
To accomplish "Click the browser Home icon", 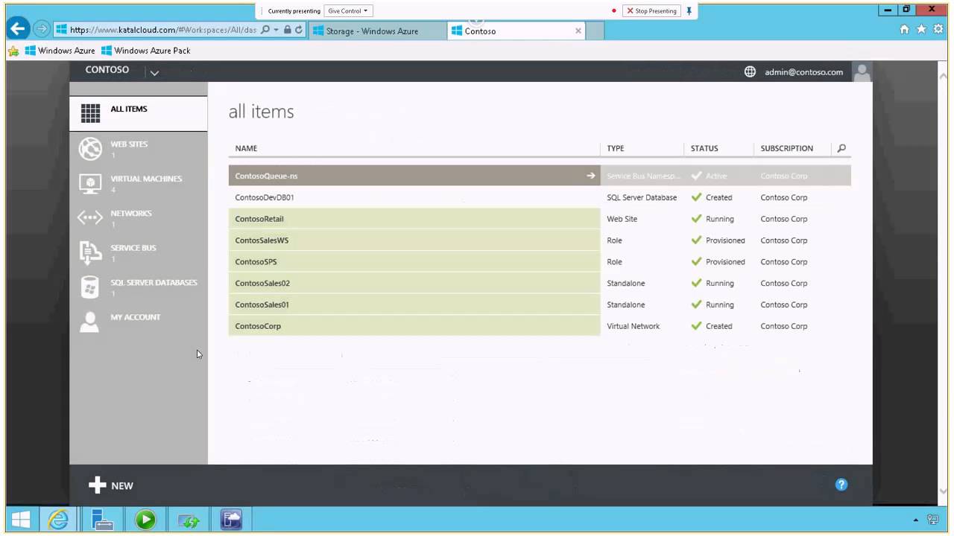I will point(904,29).
